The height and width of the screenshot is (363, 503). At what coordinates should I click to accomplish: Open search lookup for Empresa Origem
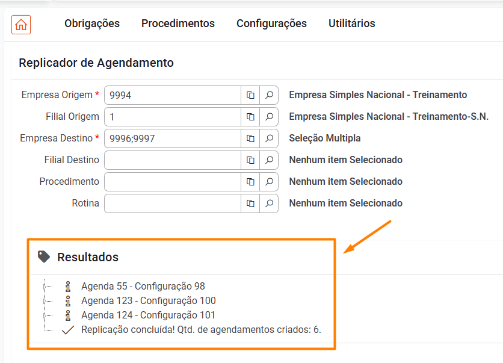pyautogui.click(x=270, y=95)
